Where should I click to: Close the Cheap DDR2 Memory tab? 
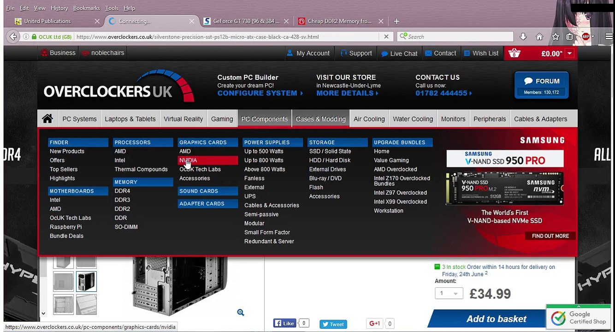381,21
